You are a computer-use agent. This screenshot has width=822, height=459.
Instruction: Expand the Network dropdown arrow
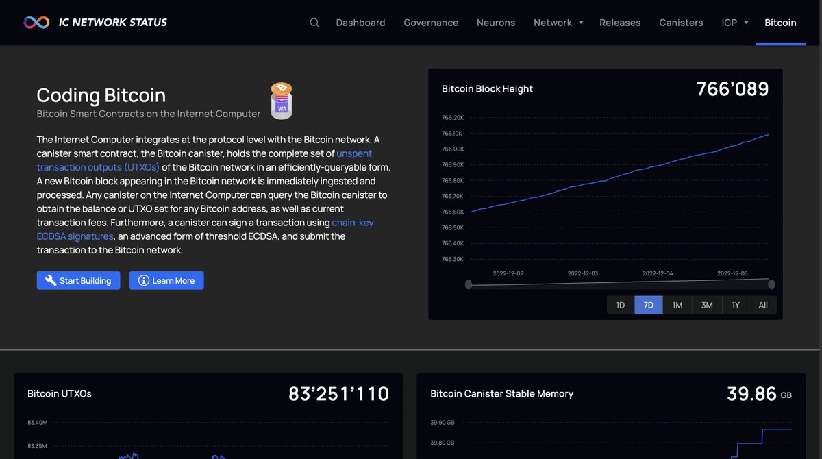(x=581, y=23)
